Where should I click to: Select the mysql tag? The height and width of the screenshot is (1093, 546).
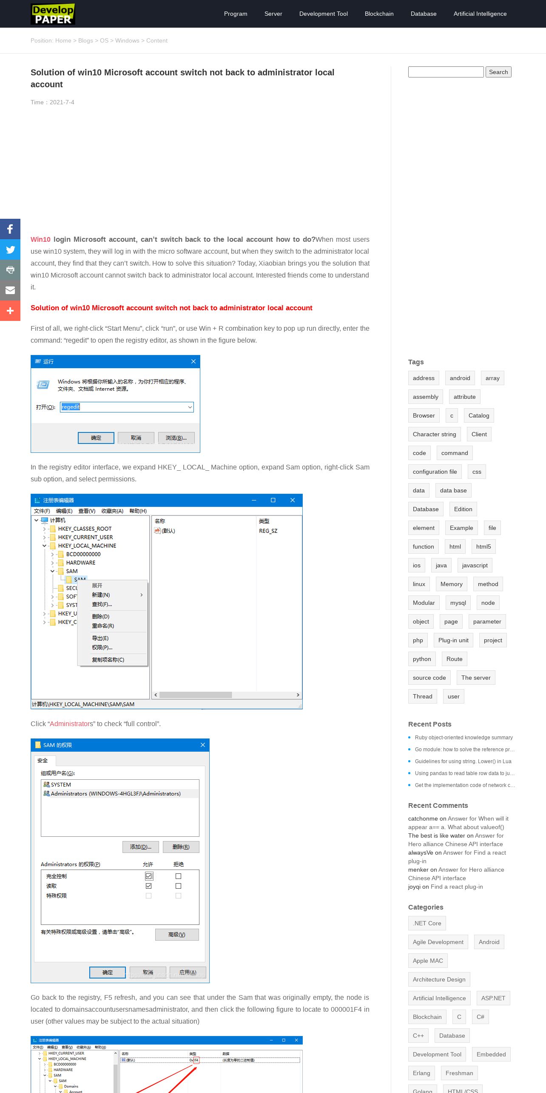point(458,603)
